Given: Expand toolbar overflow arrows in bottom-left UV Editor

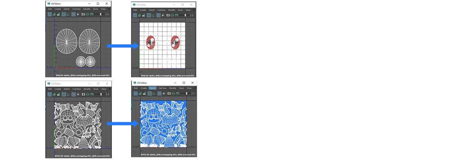Looking at the screenshot, I should pos(107,94).
